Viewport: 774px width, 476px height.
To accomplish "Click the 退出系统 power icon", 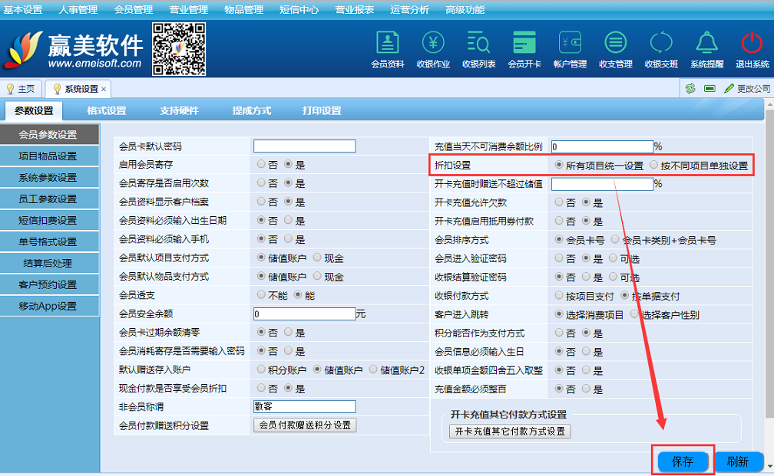I will 752,49.
